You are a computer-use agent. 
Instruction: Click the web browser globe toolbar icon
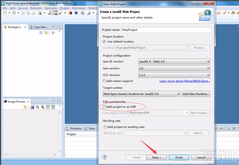coord(82,13)
